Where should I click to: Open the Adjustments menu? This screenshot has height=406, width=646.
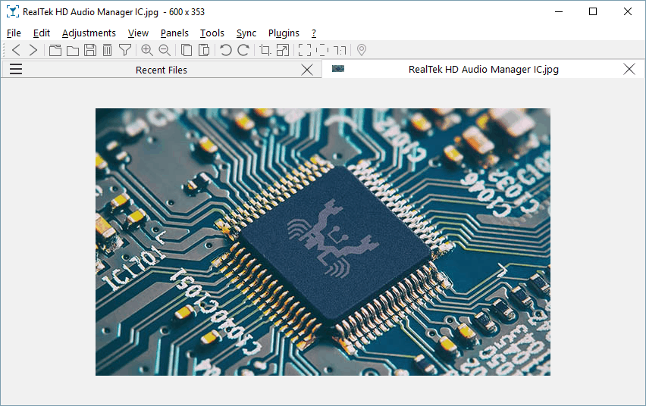(89, 33)
